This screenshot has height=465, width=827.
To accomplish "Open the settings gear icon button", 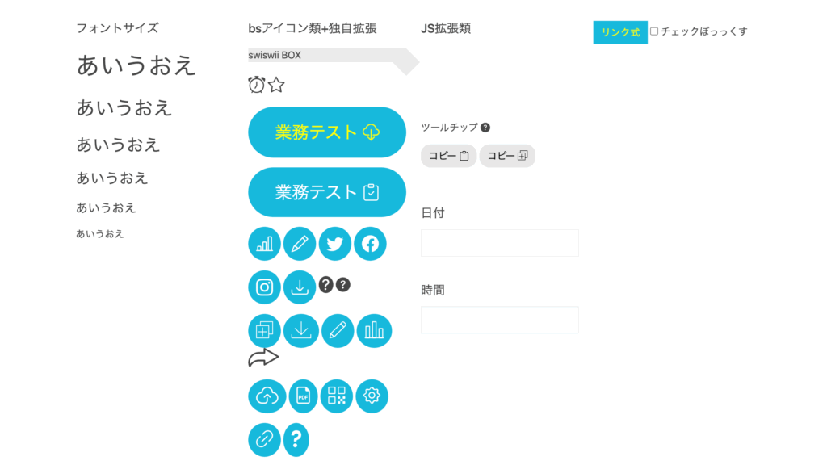I will (372, 396).
